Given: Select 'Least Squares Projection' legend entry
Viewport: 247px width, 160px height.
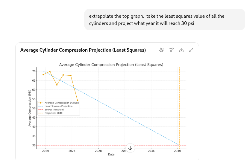Looking at the screenshot, I should (x=58, y=106).
